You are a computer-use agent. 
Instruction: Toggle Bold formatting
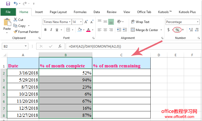pyautogui.click(x=45, y=30)
